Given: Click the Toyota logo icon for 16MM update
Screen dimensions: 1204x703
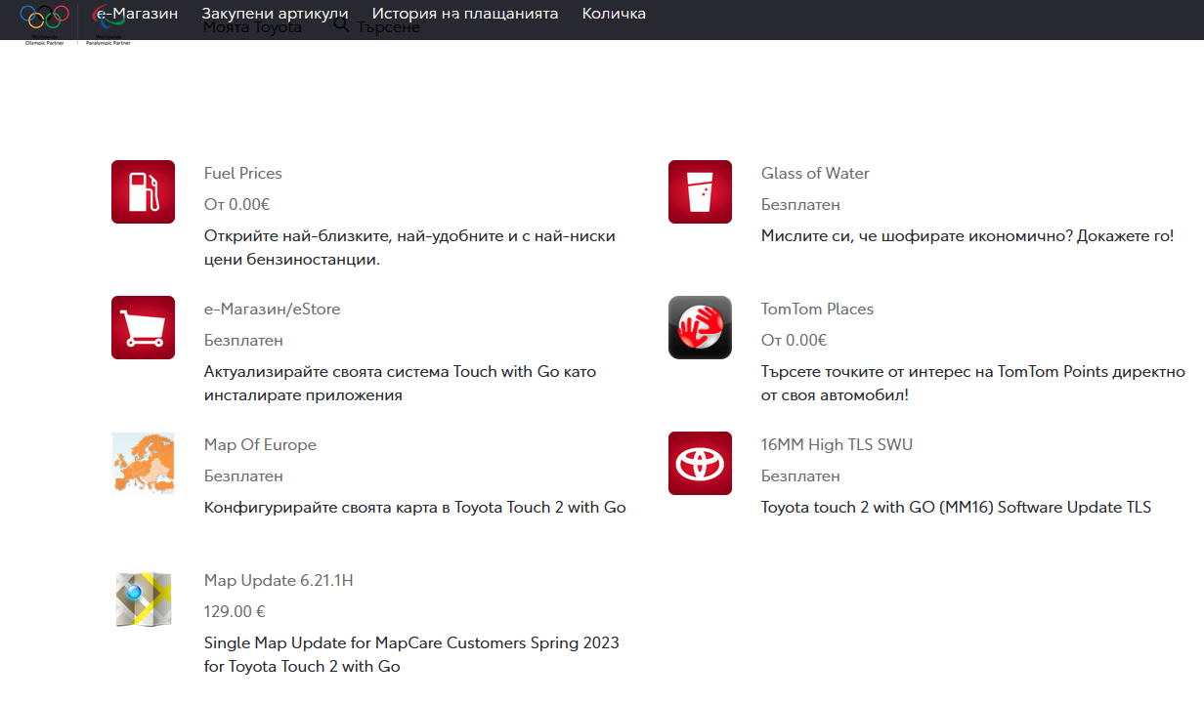Looking at the screenshot, I should [x=700, y=463].
